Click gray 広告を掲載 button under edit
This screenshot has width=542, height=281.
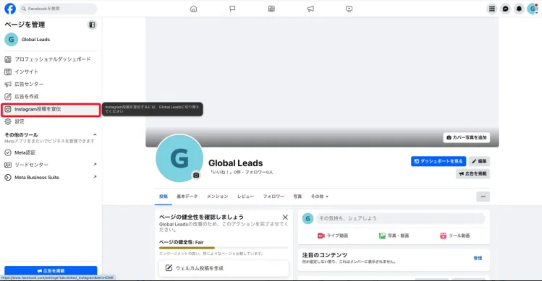point(473,174)
